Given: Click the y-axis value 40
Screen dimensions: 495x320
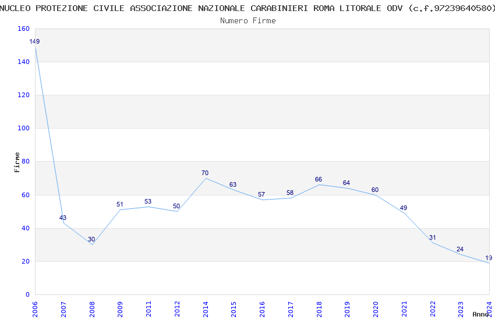Looking at the screenshot, I should 26,228.
